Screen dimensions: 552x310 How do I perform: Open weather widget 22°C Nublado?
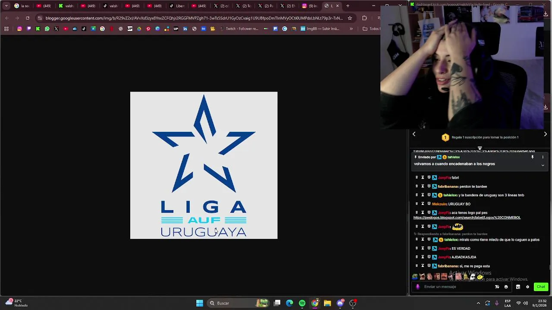(16, 303)
